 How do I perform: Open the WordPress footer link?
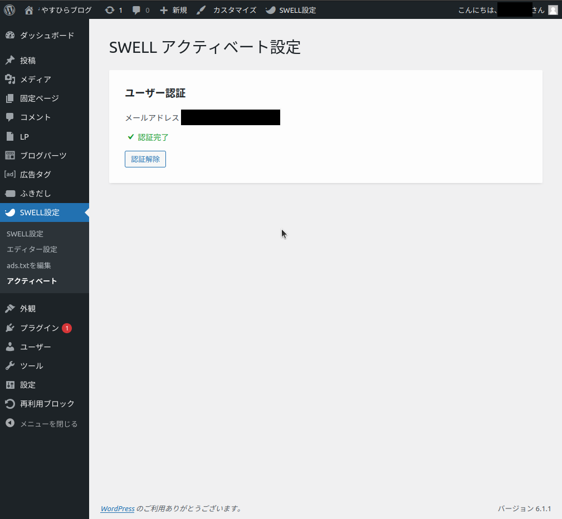tap(118, 508)
